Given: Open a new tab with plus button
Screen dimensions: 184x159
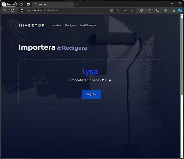Looking at the screenshot, I should (77, 4).
